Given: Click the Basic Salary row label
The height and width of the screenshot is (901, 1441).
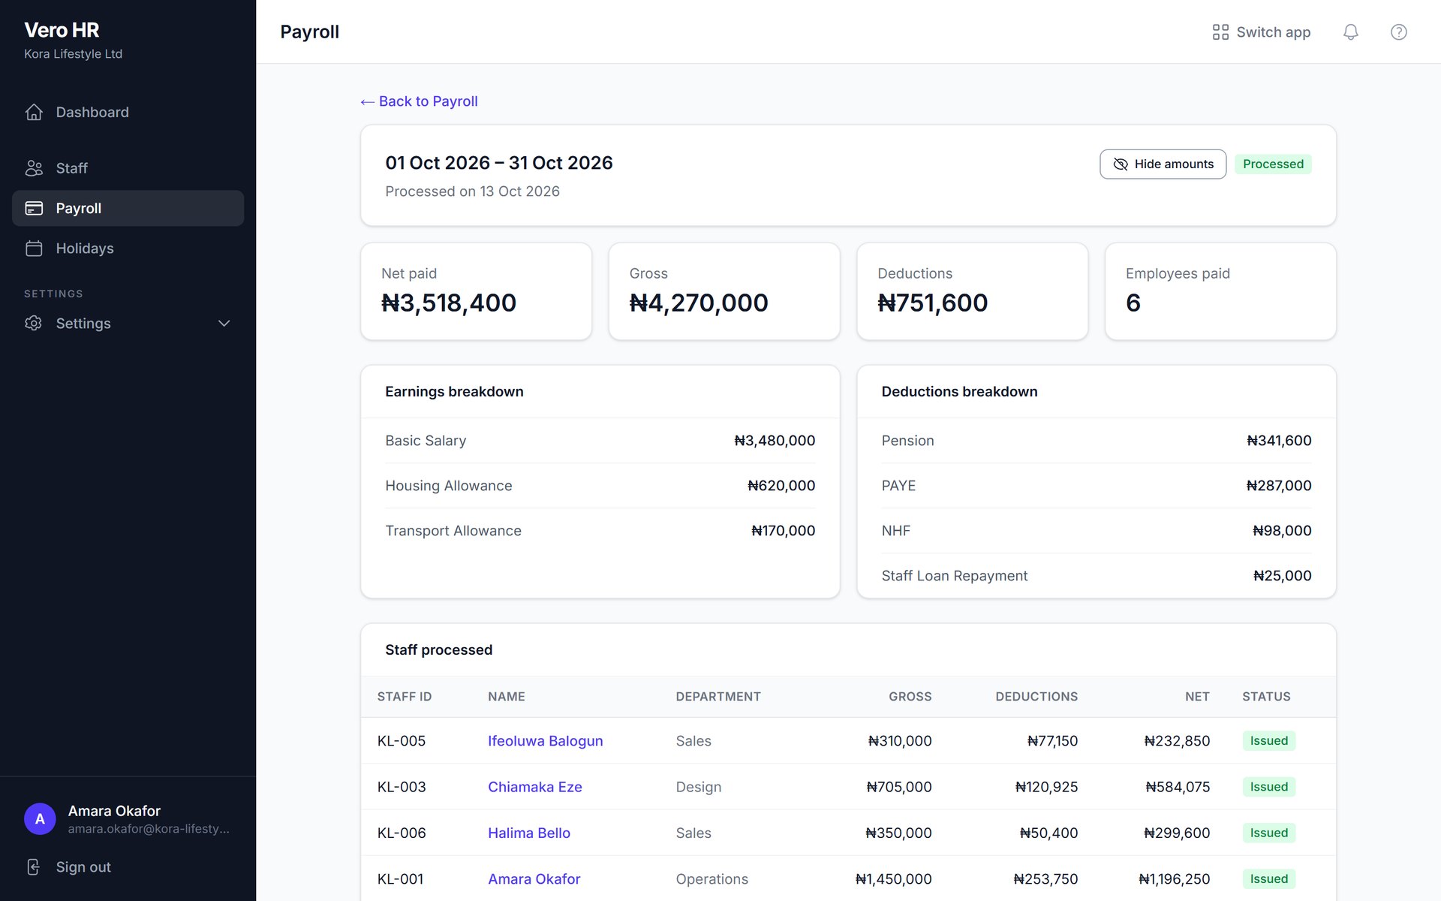Looking at the screenshot, I should (x=426, y=441).
